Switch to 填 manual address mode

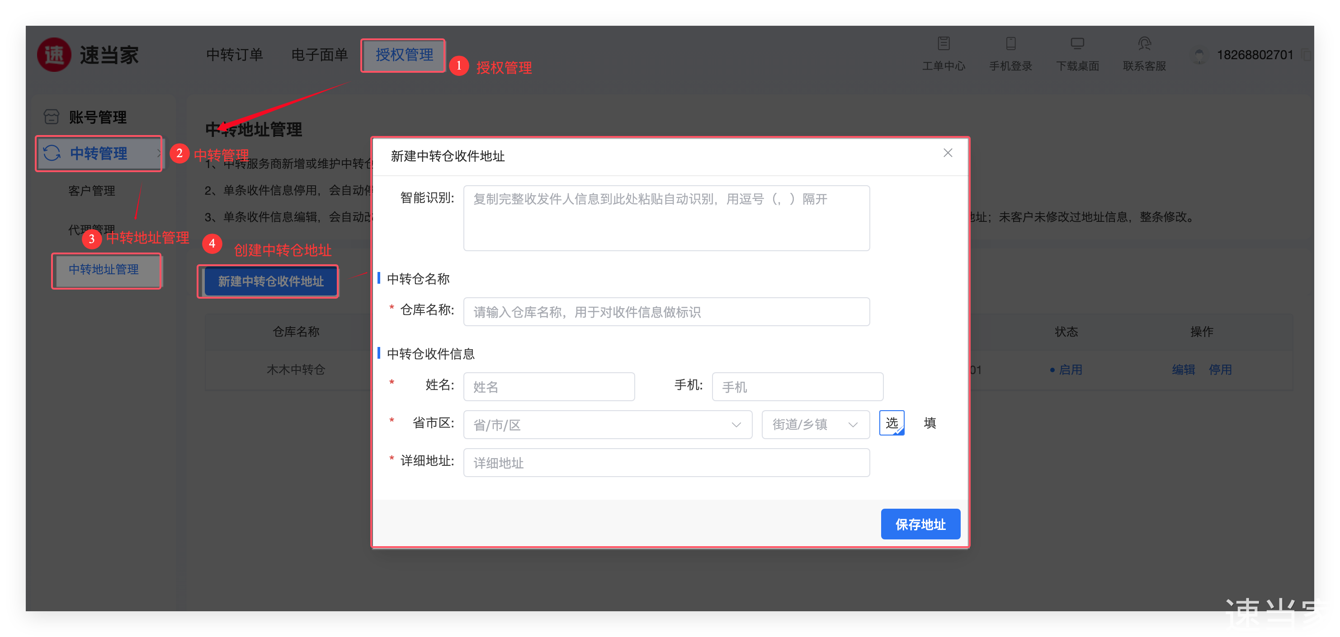(930, 423)
